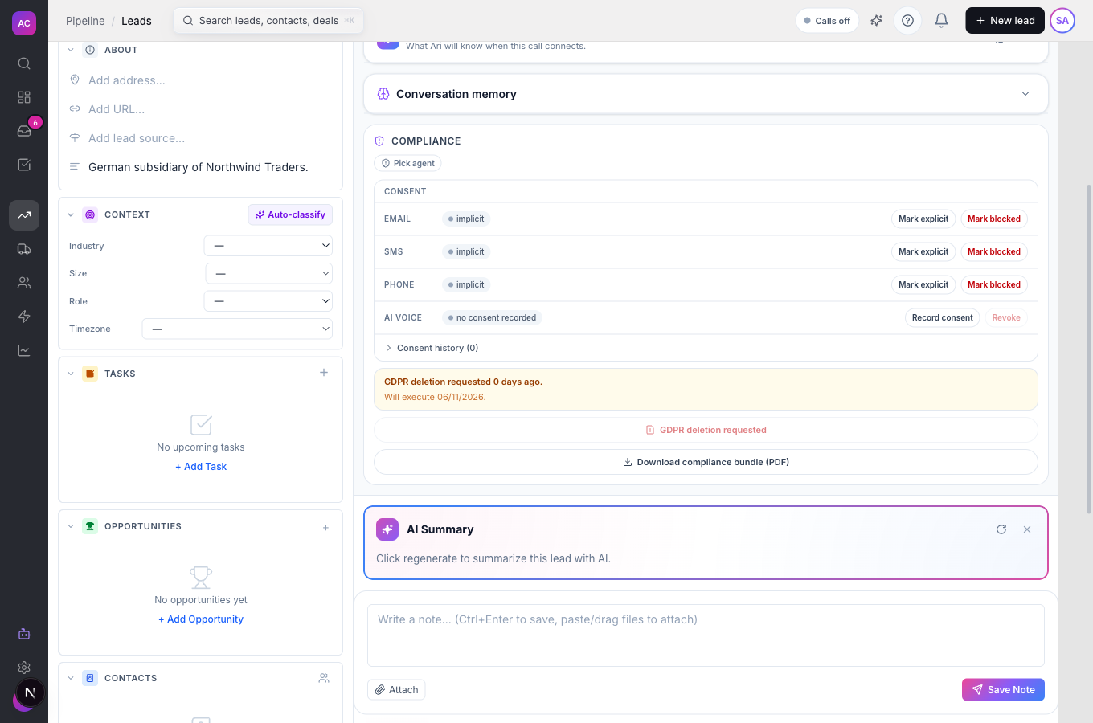Click the Contacts section people icon
This screenshot has height=723, width=1093.
point(324,678)
